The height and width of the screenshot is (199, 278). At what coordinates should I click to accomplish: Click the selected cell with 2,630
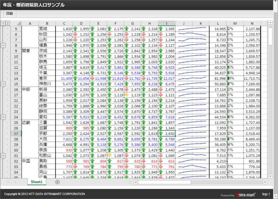point(166,134)
